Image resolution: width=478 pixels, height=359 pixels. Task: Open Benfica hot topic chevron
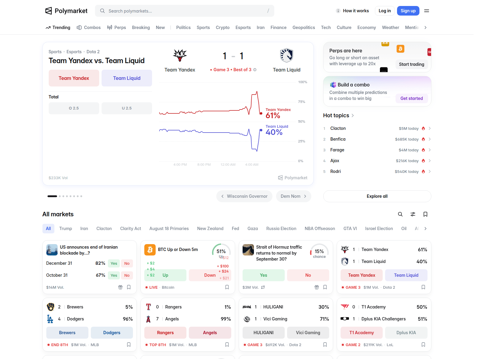(430, 139)
